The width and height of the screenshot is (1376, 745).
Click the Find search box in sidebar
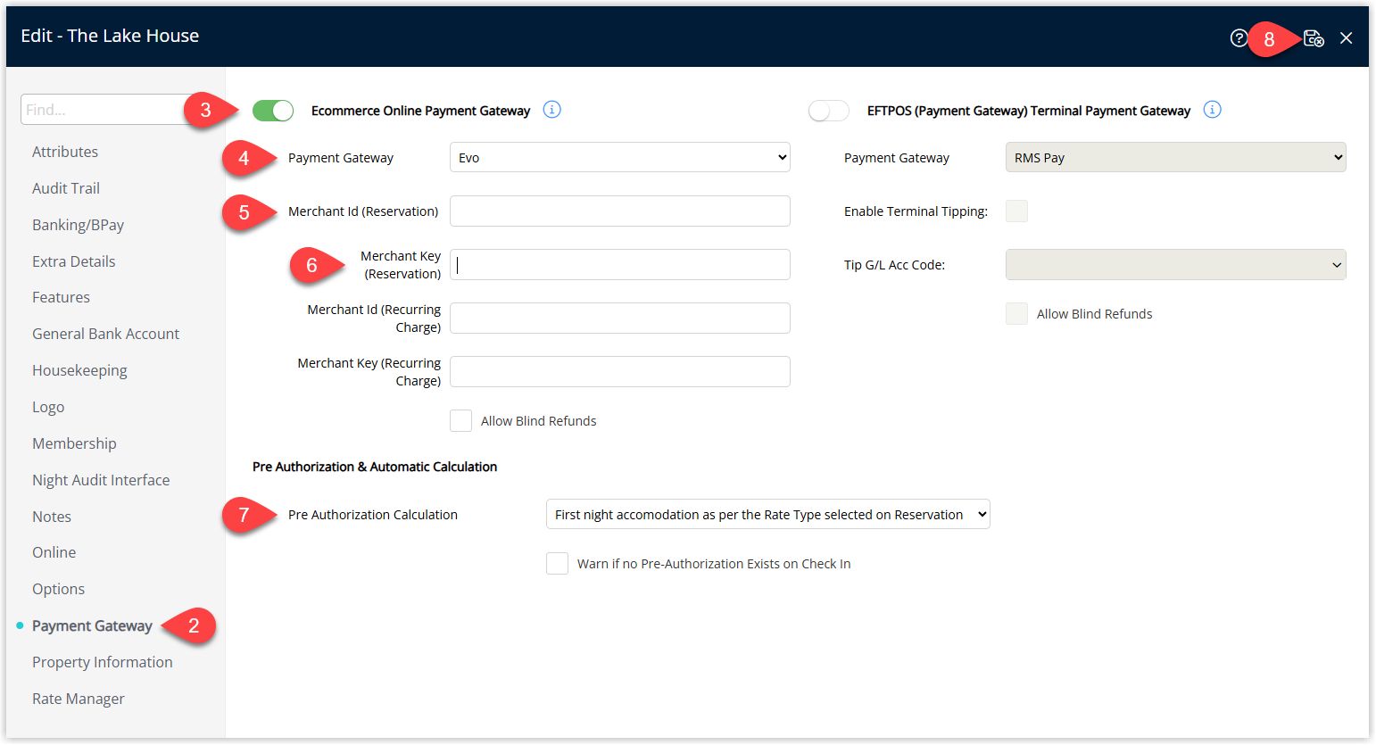103,110
